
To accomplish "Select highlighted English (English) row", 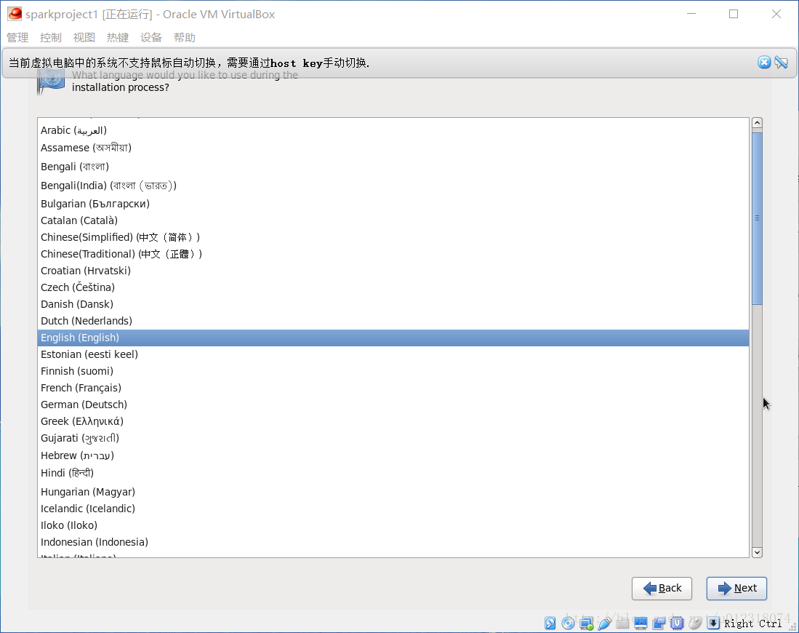I will pyautogui.click(x=393, y=338).
